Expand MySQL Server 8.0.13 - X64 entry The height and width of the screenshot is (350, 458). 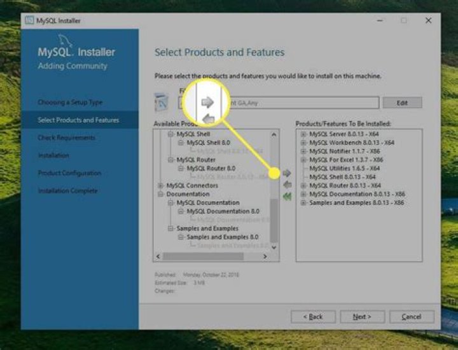pyautogui.click(x=303, y=135)
